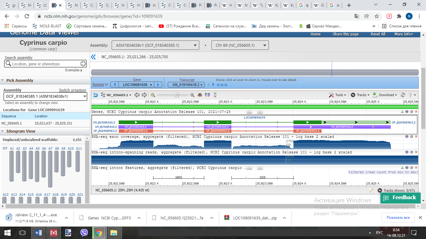This screenshot has width=426, height=239.
Task: Open the Download menu
Action: tap(385, 95)
